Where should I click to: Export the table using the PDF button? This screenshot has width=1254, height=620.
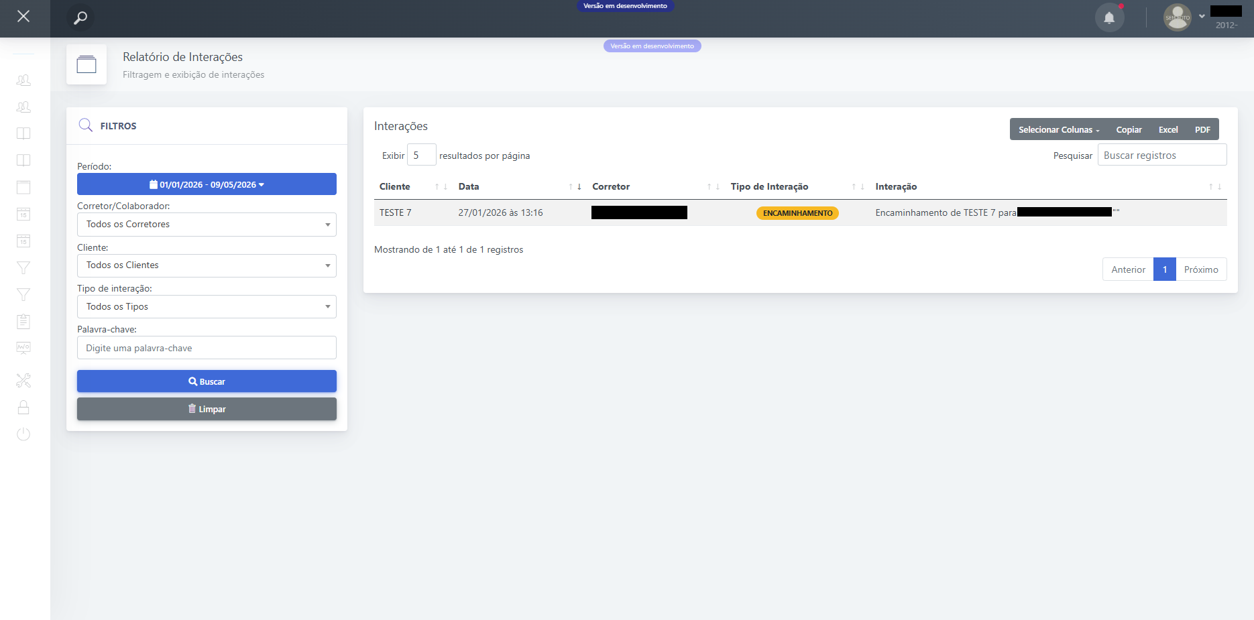point(1202,130)
